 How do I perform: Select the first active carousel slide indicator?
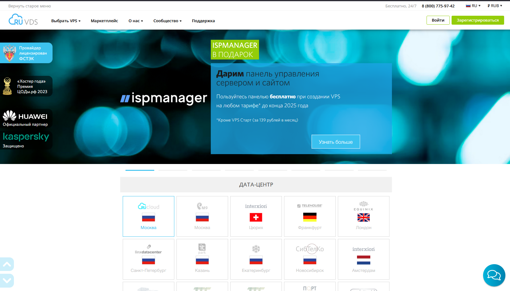(x=140, y=170)
